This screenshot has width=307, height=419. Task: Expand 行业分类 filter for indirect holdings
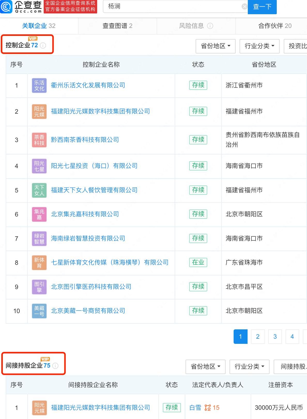click(249, 367)
